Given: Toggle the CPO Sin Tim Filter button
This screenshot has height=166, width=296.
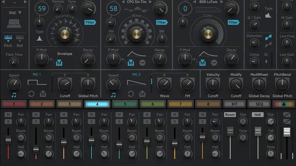Looking at the screenshot, I should [162, 23].
